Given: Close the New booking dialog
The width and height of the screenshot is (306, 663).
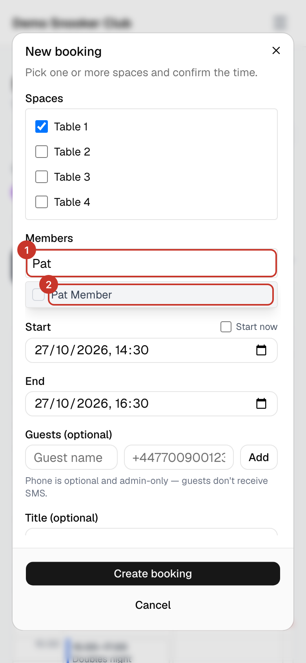Looking at the screenshot, I should click(x=276, y=51).
